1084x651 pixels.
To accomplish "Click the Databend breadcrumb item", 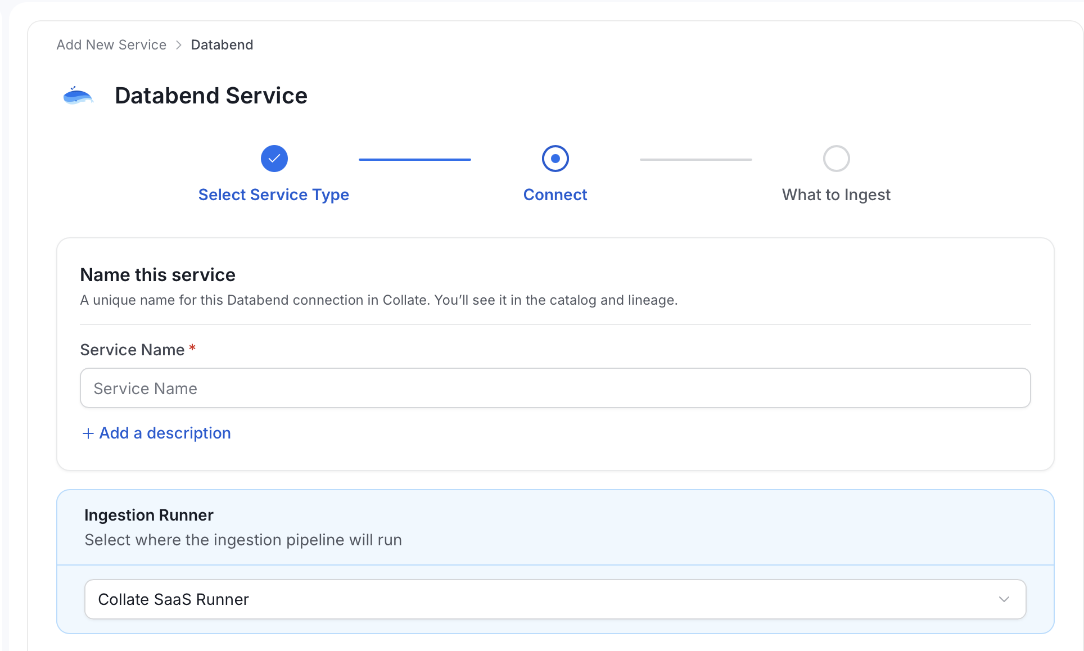I will [x=222, y=45].
